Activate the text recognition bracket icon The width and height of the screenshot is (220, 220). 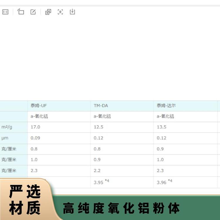60,12
